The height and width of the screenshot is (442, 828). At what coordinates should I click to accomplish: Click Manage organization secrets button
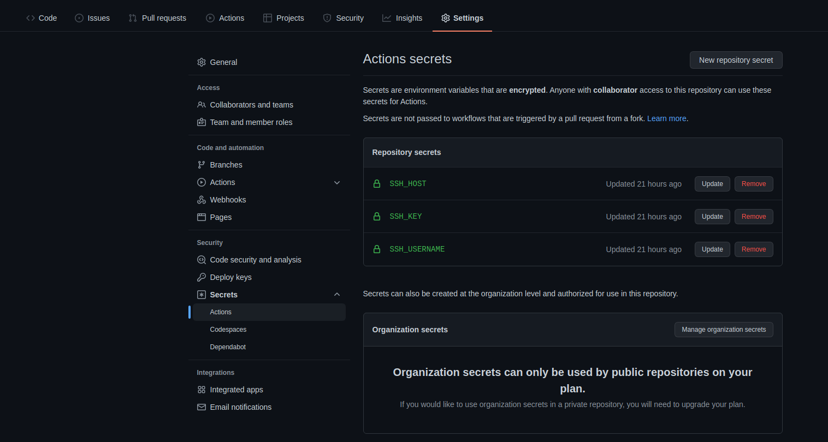click(x=724, y=330)
